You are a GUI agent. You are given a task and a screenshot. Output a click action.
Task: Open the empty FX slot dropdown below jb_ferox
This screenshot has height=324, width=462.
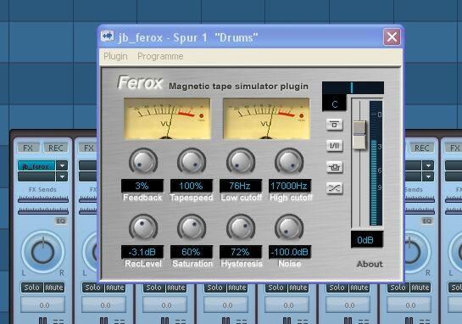tap(62, 177)
